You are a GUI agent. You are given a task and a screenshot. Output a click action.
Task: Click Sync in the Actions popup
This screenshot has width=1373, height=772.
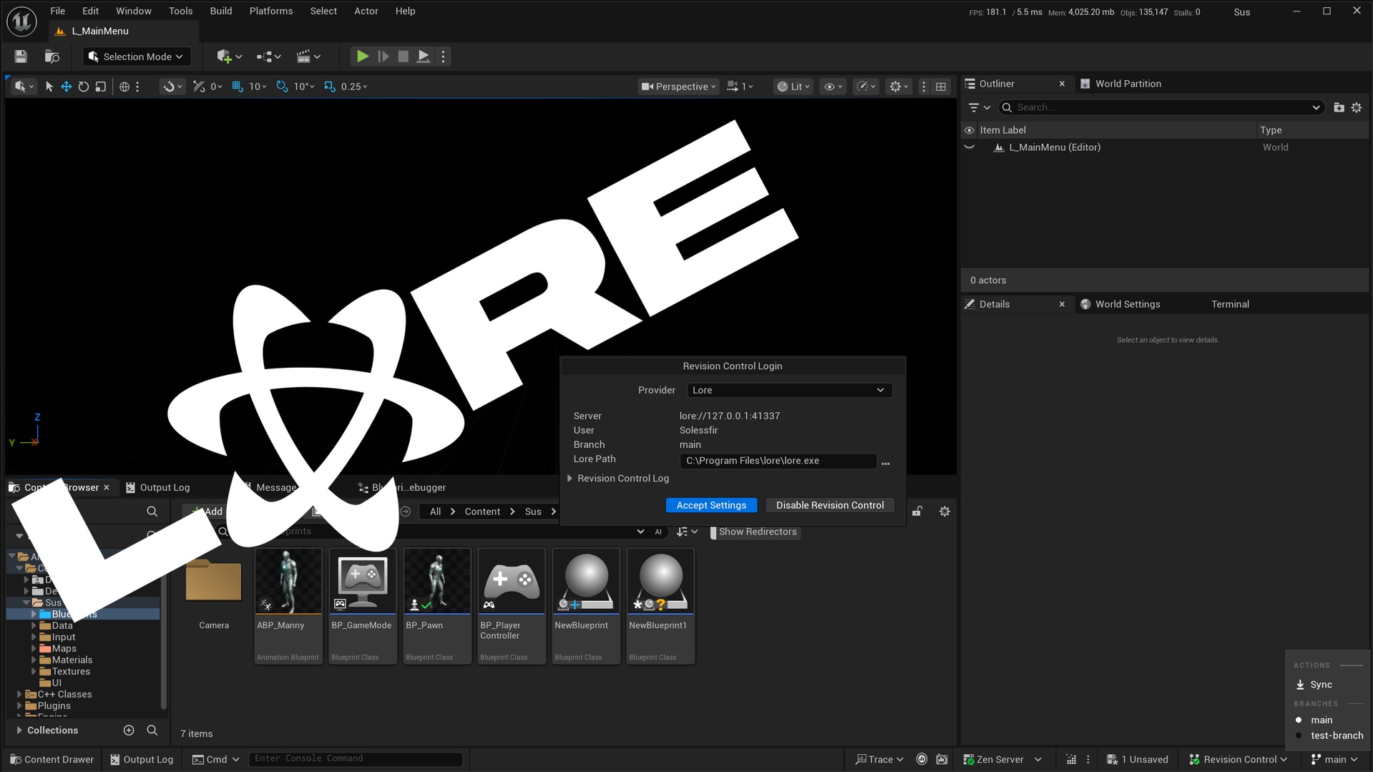coord(1314,685)
